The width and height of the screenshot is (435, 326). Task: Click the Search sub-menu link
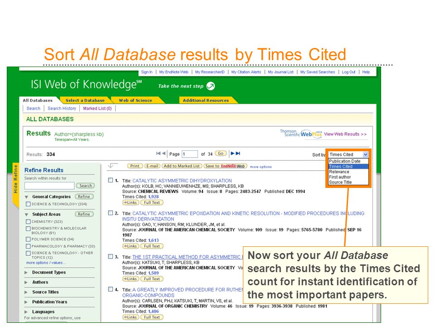tap(33, 108)
